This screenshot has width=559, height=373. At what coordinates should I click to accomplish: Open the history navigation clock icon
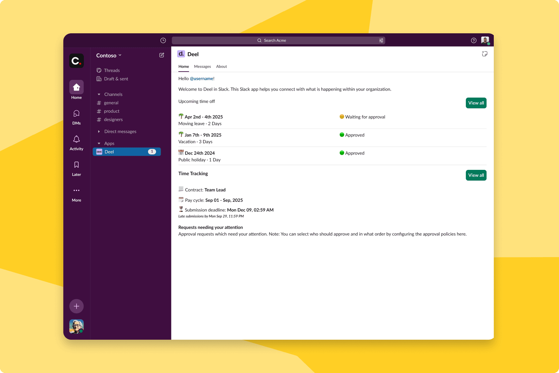pos(163,40)
